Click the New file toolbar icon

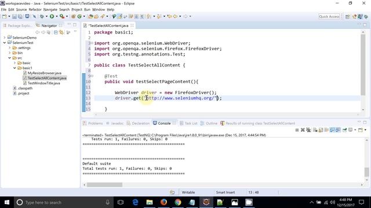coord(4,16)
